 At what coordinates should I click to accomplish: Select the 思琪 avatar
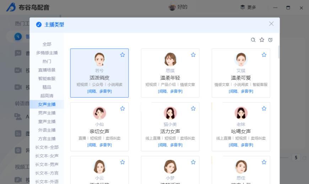click(x=170, y=59)
